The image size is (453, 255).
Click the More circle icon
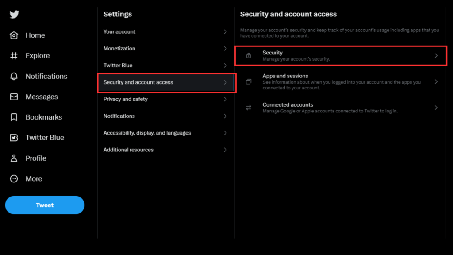pyautogui.click(x=14, y=179)
